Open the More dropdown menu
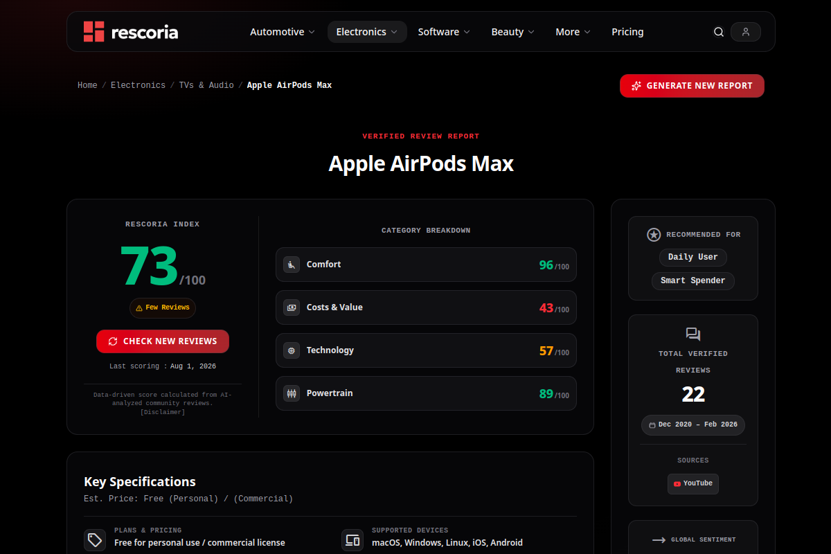831x554 pixels. (573, 32)
